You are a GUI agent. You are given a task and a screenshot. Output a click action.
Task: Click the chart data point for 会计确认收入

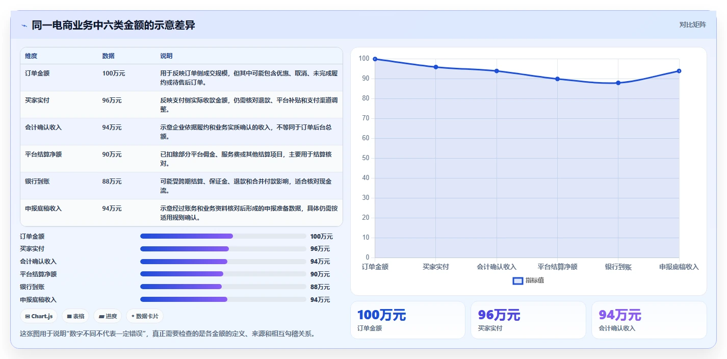[497, 71]
